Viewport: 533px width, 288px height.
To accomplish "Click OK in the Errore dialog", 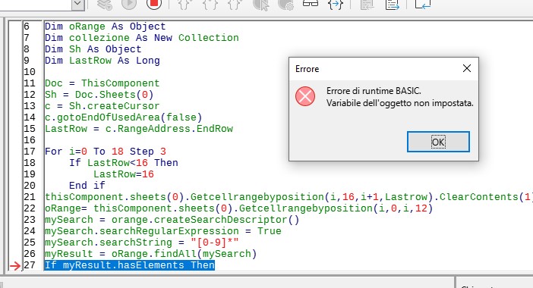I will pyautogui.click(x=438, y=142).
